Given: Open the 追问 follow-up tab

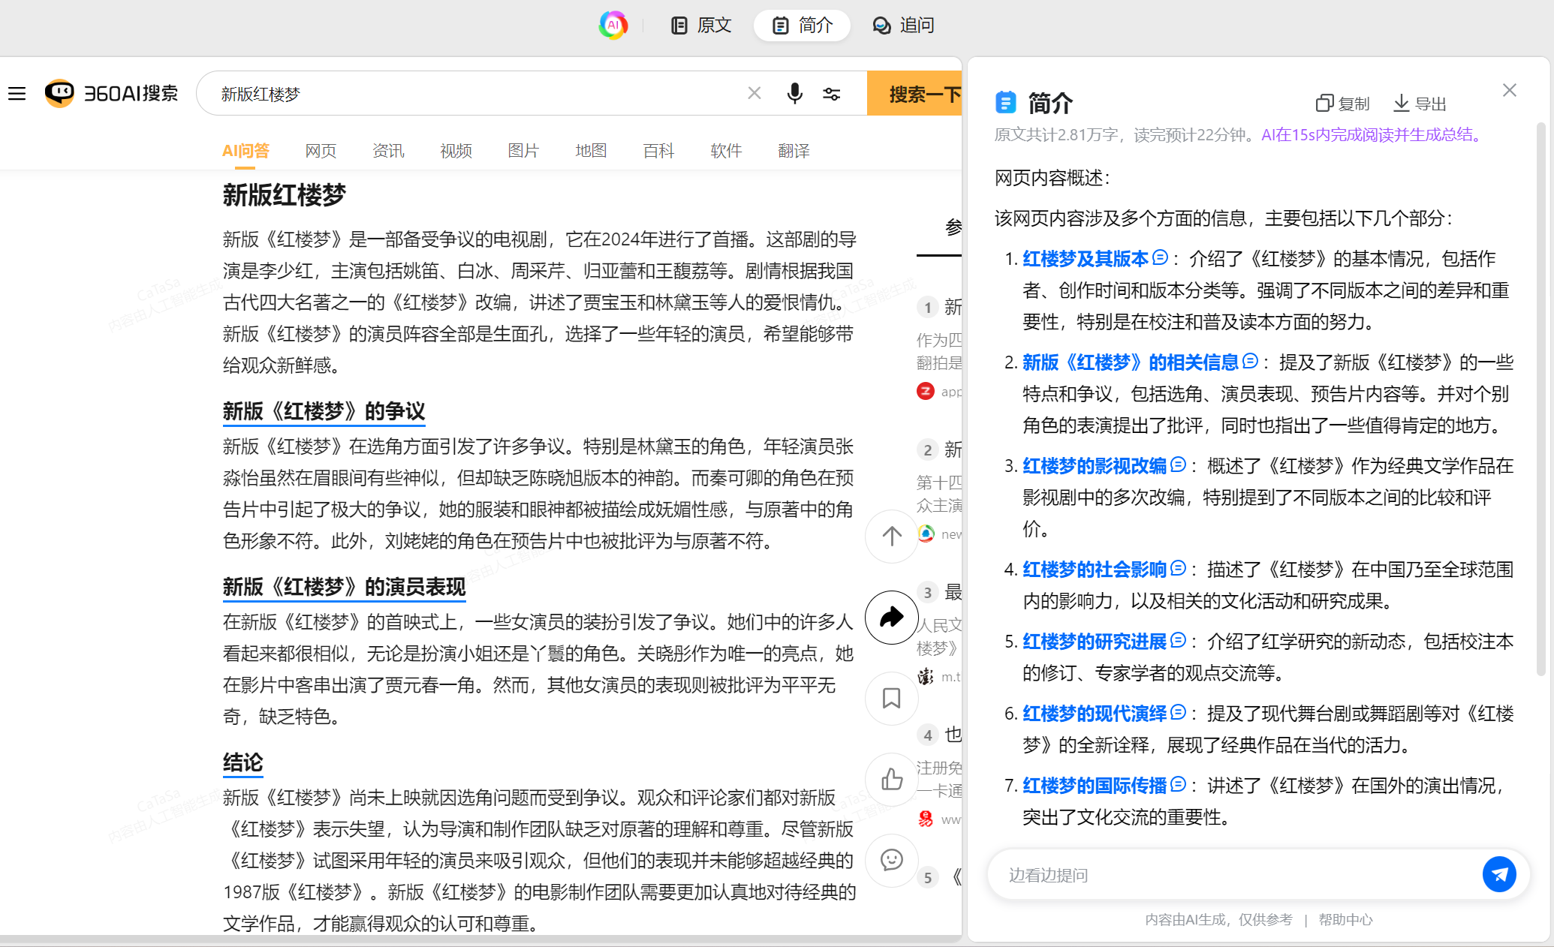Looking at the screenshot, I should [903, 25].
